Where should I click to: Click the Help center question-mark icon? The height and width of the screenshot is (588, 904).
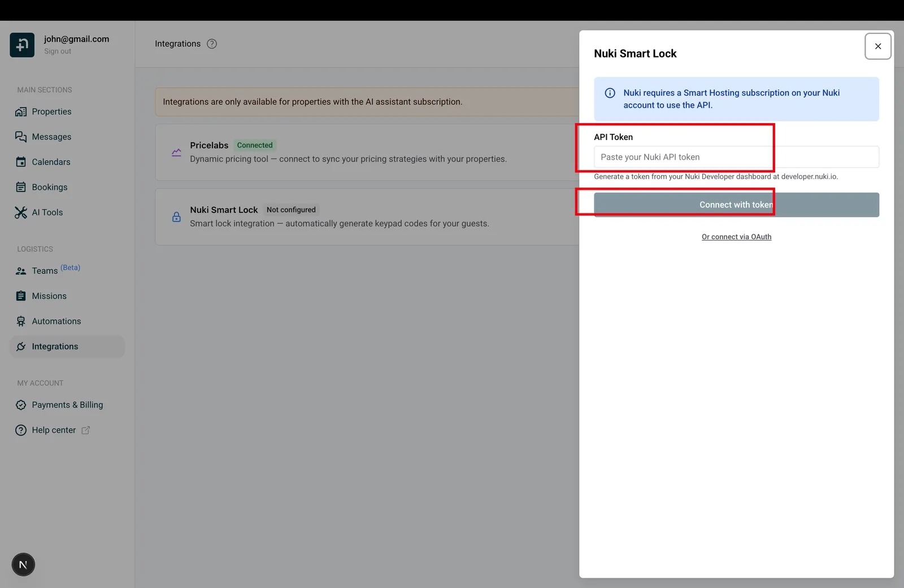(x=21, y=430)
